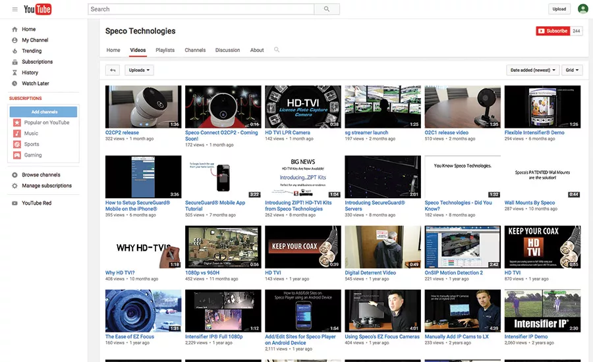This screenshot has height=362, width=593.
Task: Click the YouTube Red icon
Action: coord(14,203)
